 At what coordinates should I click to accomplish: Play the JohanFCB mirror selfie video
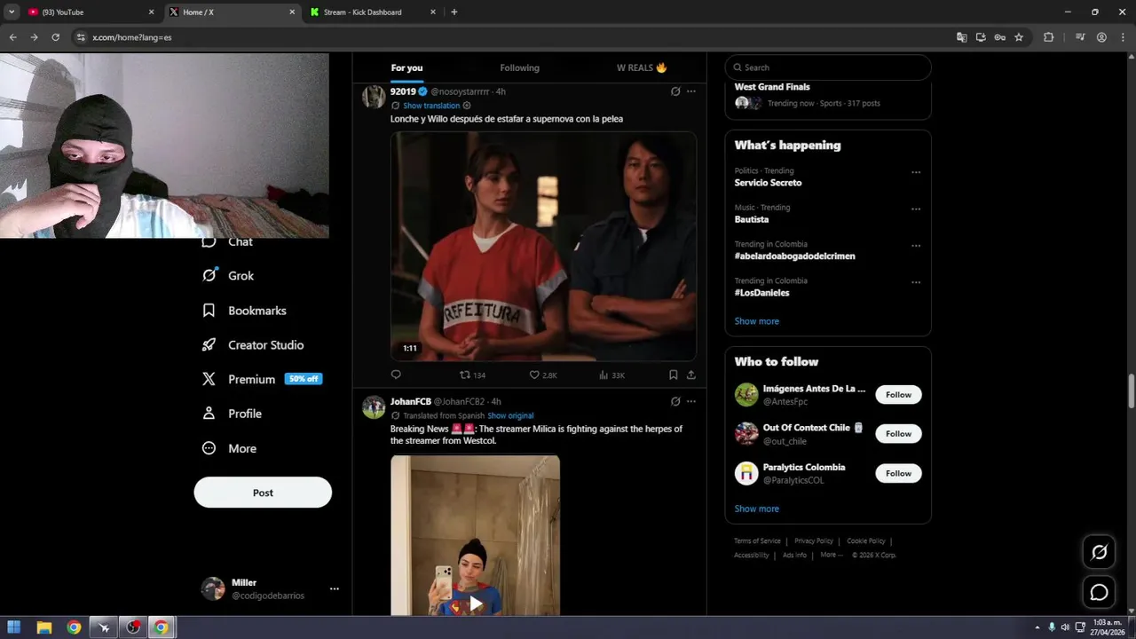point(476,603)
